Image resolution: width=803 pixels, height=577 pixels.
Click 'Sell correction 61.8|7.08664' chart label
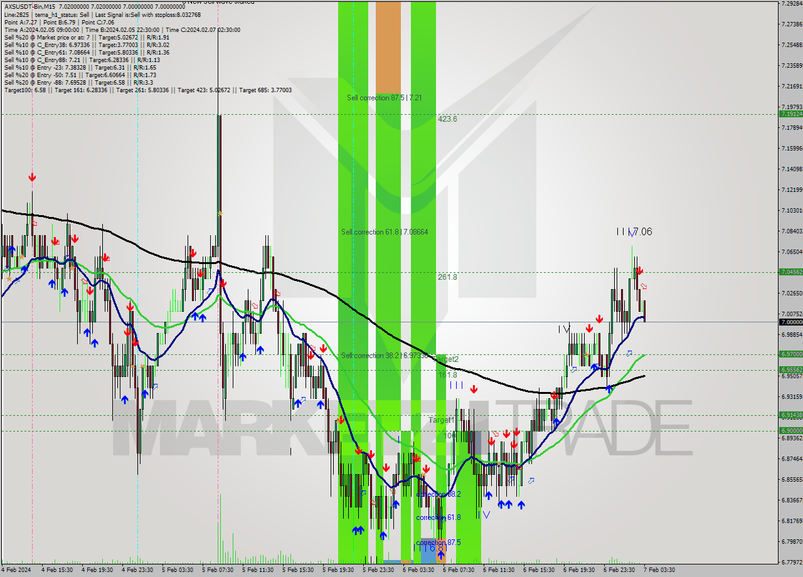click(x=385, y=232)
